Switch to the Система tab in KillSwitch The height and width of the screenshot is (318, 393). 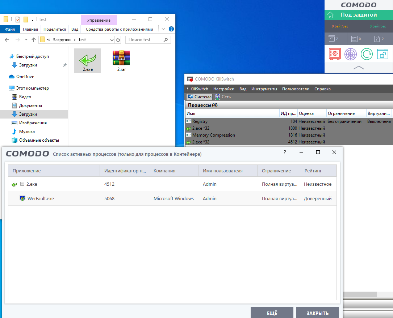tap(200, 97)
